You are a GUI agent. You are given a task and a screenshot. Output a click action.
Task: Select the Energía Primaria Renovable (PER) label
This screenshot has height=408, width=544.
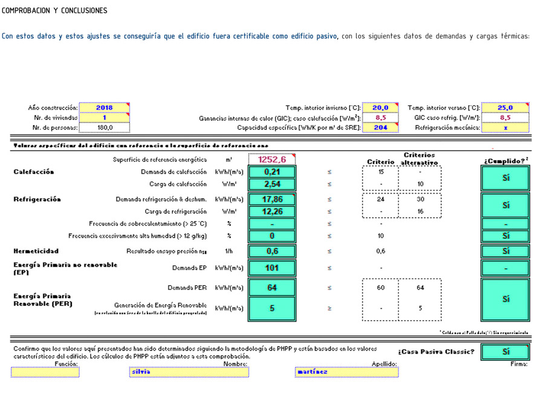(x=43, y=300)
